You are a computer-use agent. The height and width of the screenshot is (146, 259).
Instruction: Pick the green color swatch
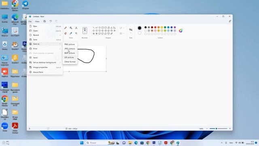[165, 27]
